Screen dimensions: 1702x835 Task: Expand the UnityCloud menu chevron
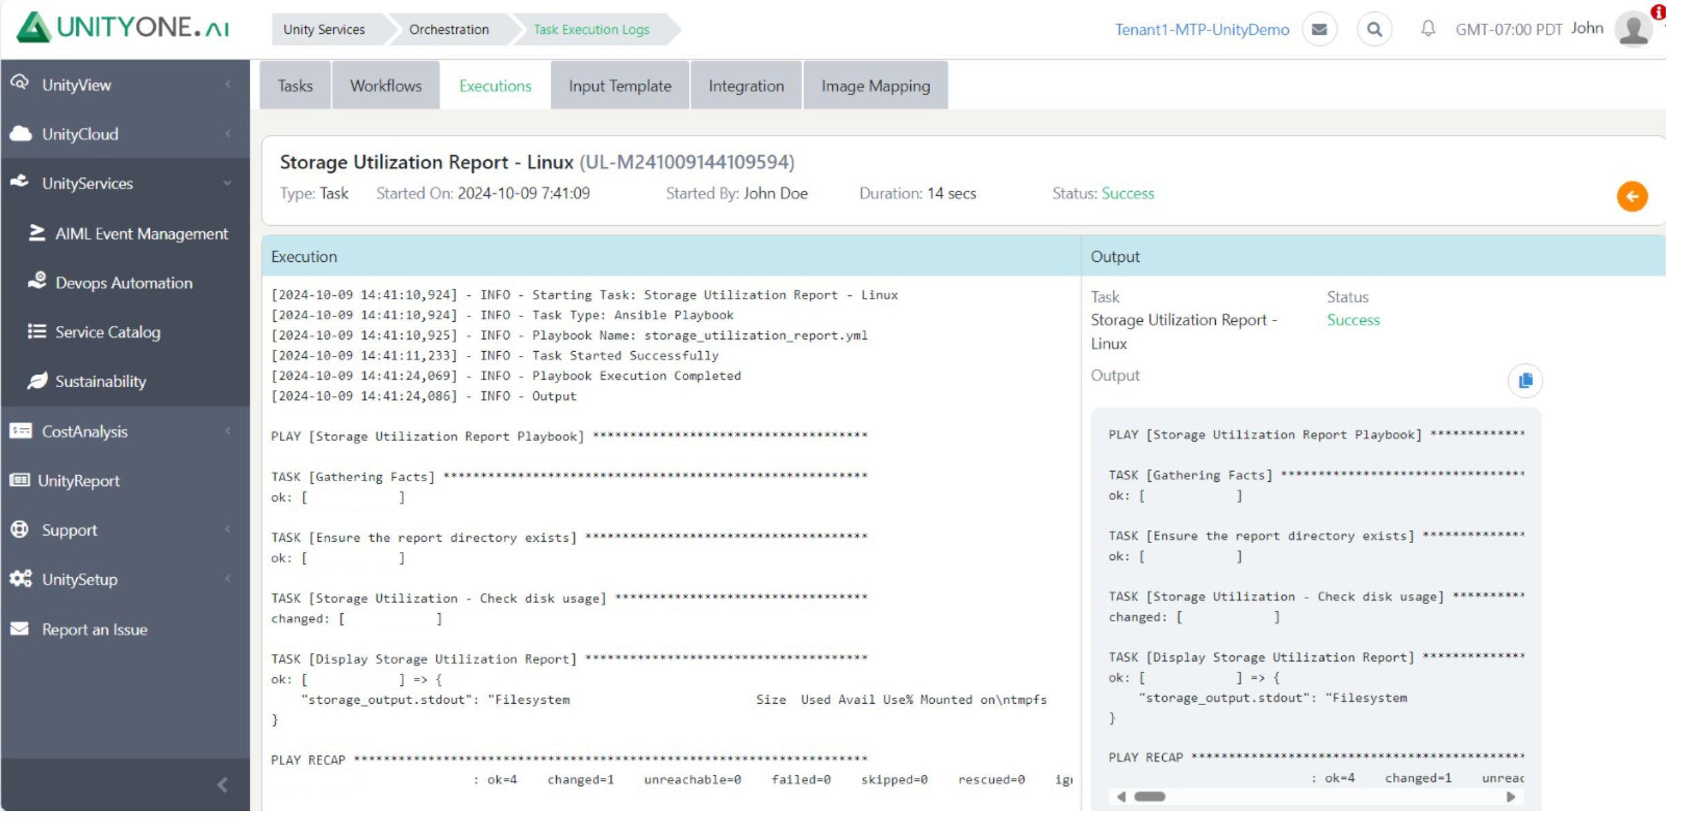click(228, 133)
